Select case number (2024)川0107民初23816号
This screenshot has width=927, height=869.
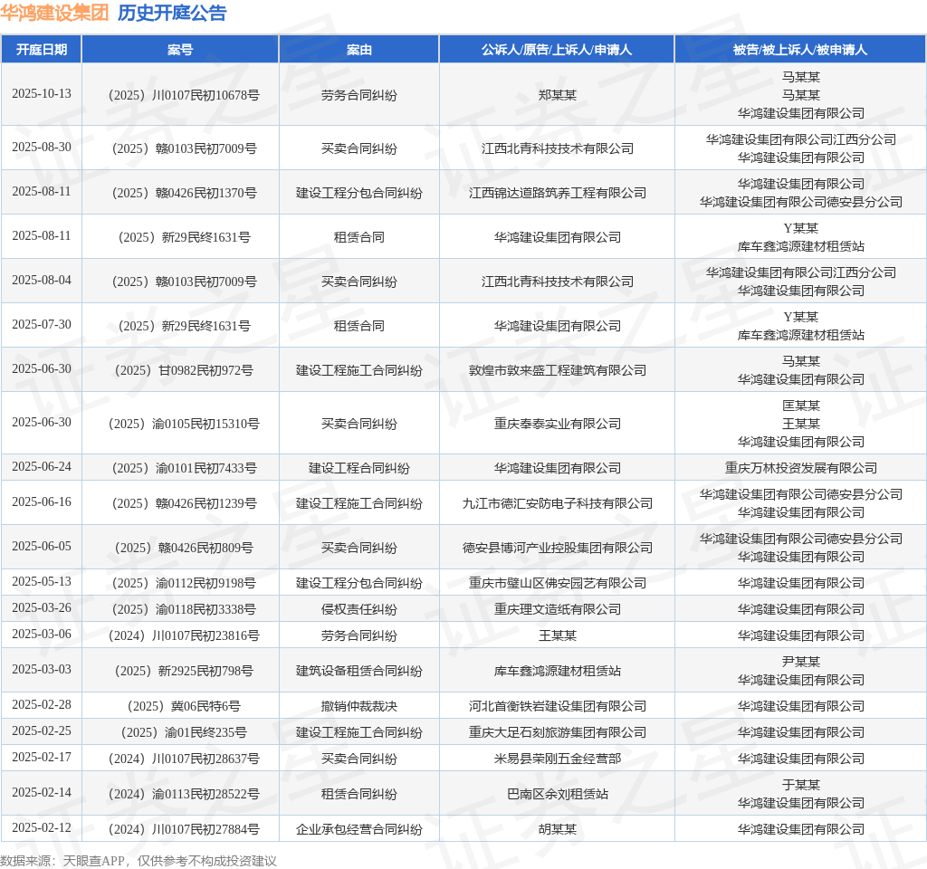[x=184, y=635]
